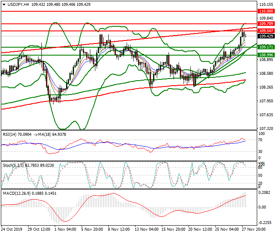This screenshot has width=276, height=234.
Task: Select the 5 Nov 20:00 time label
Action: pyautogui.click(x=92, y=229)
